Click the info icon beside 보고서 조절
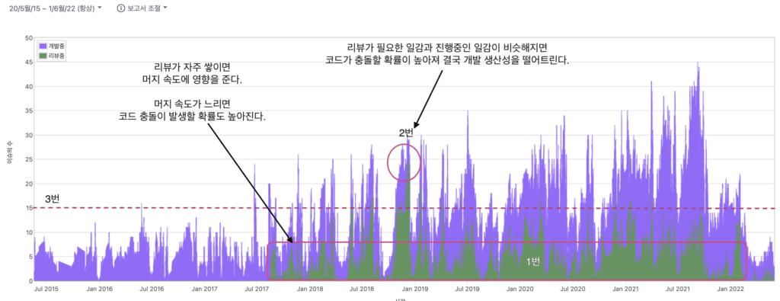780x301 pixels. point(120,8)
